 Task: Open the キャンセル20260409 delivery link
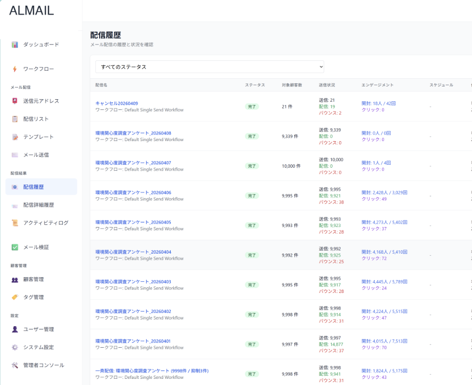(x=117, y=103)
